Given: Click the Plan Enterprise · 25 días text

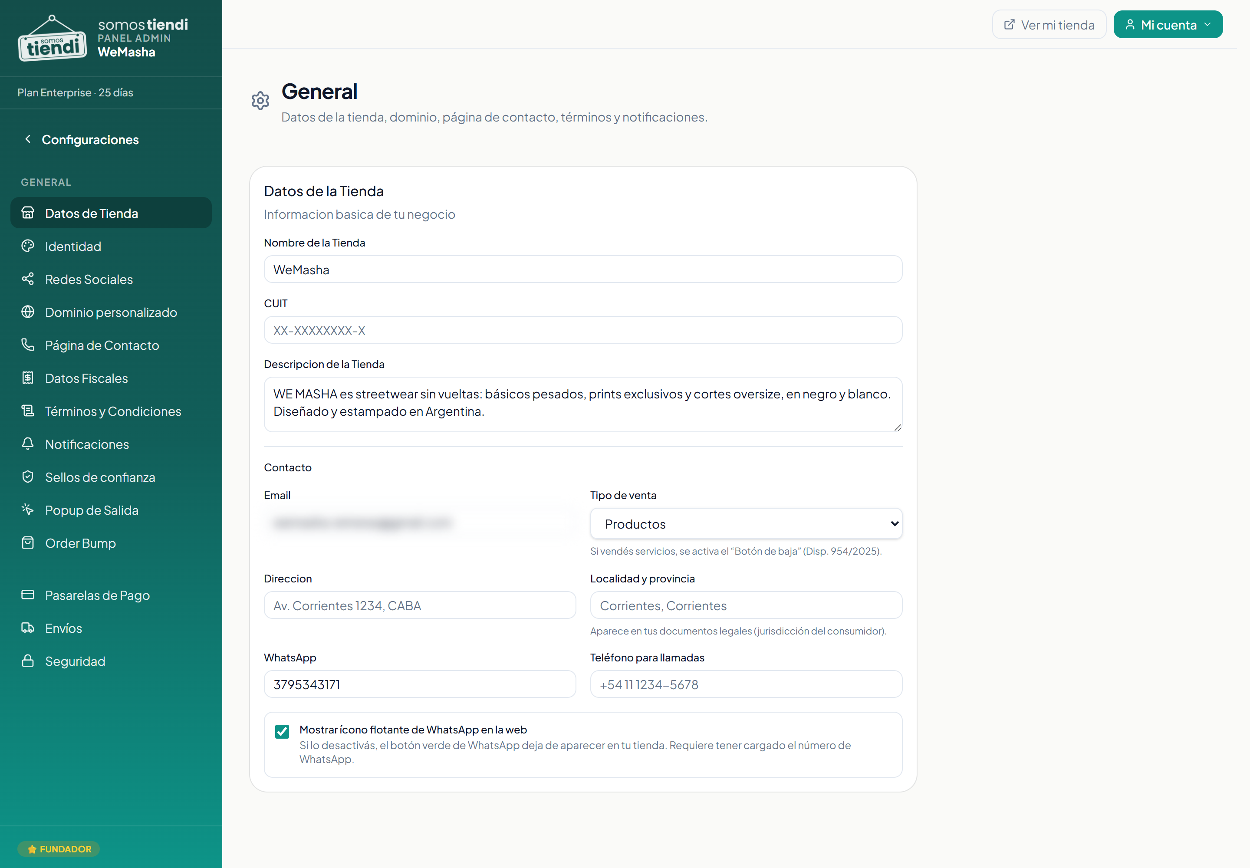Looking at the screenshot, I should pyautogui.click(x=75, y=92).
